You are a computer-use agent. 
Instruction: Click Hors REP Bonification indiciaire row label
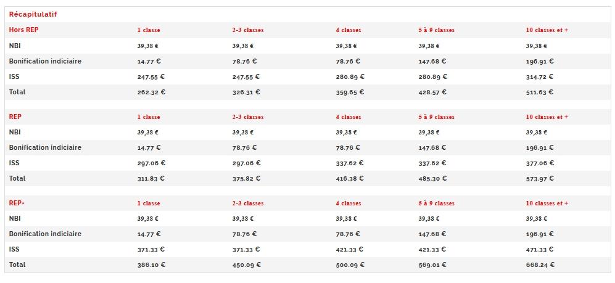45,61
